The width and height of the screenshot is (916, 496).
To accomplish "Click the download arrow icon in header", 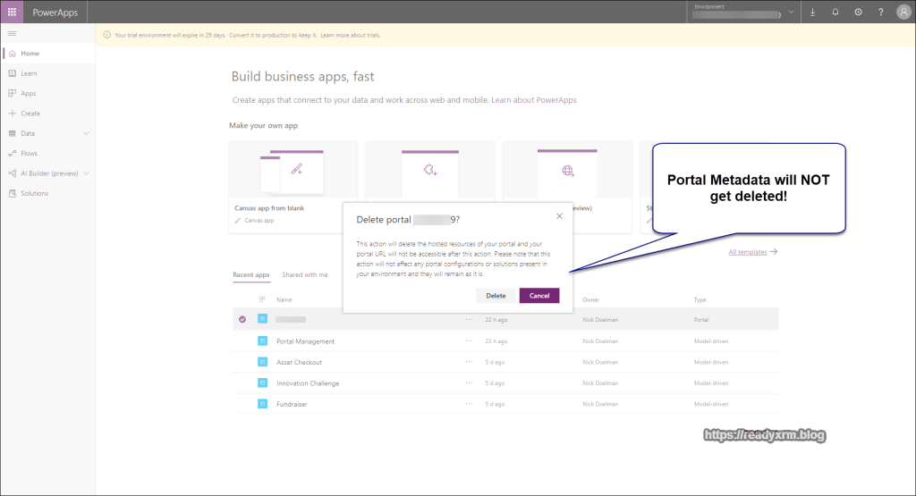I will [813, 13].
